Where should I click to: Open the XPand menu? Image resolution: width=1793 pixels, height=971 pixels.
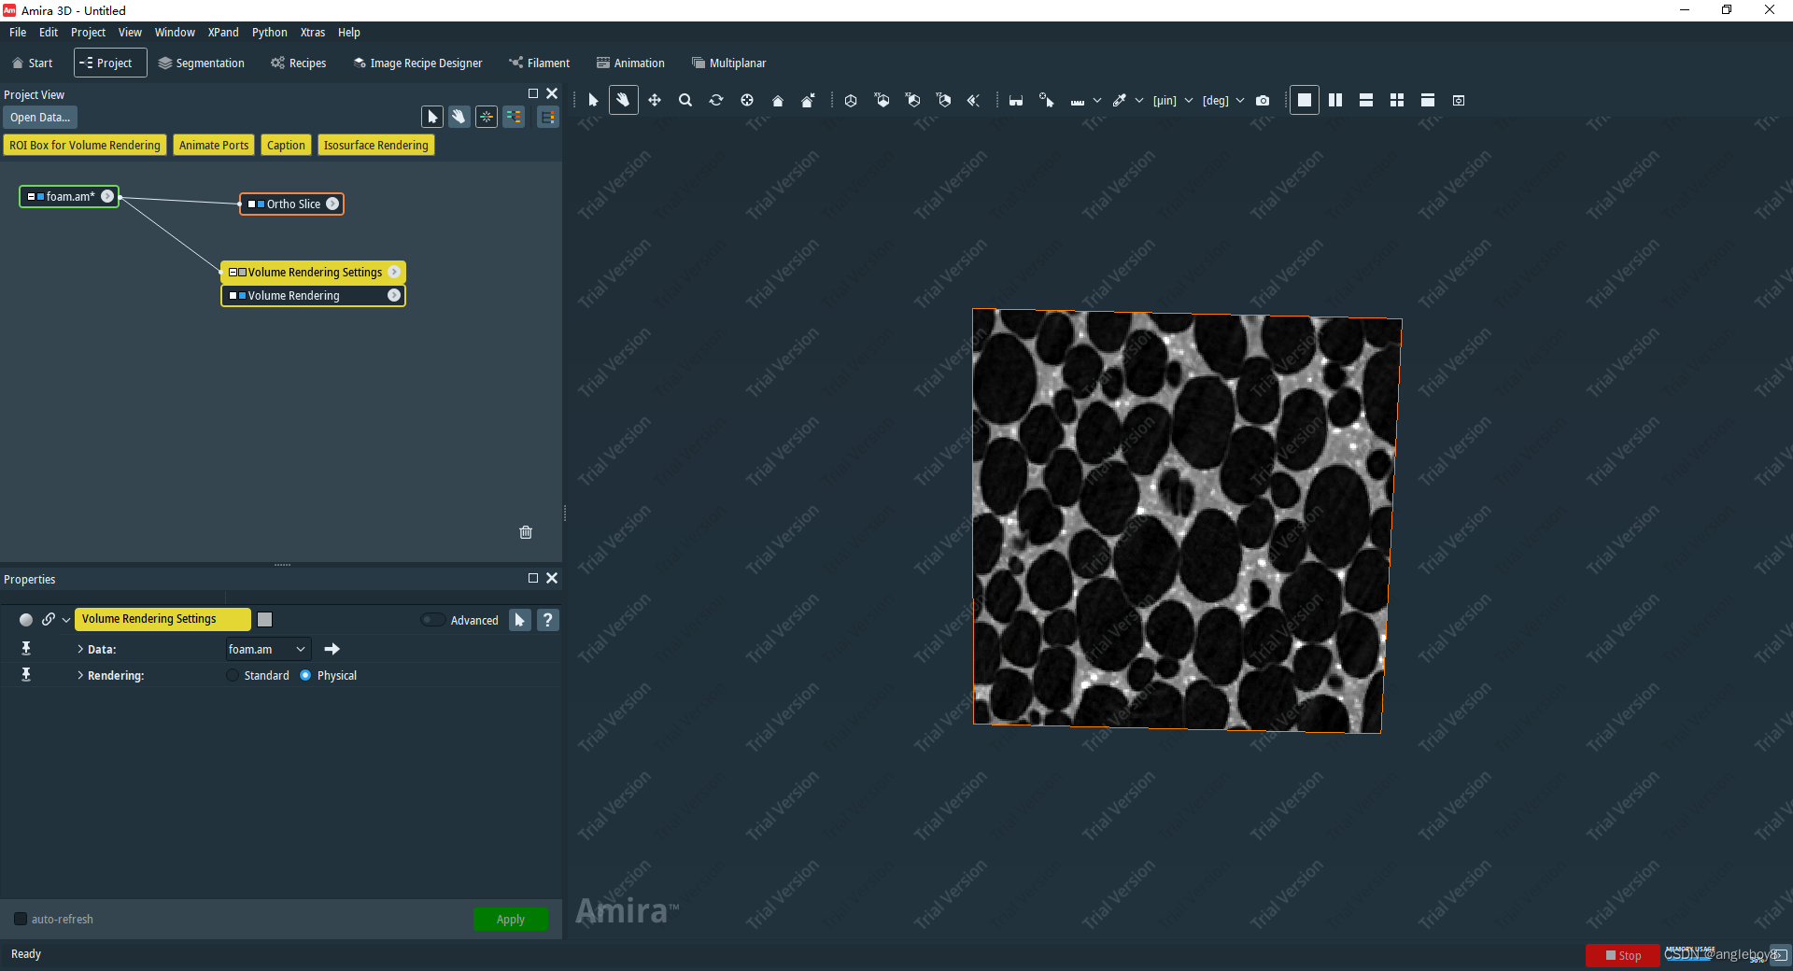(223, 32)
